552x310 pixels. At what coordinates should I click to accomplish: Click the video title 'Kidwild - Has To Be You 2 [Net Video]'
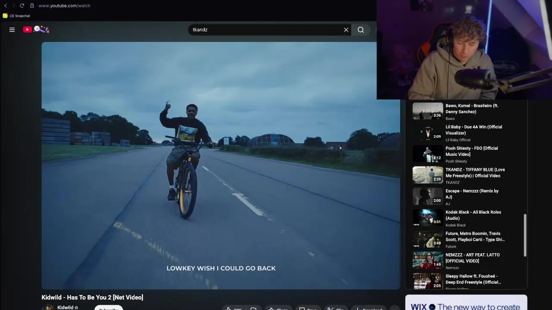(x=92, y=298)
